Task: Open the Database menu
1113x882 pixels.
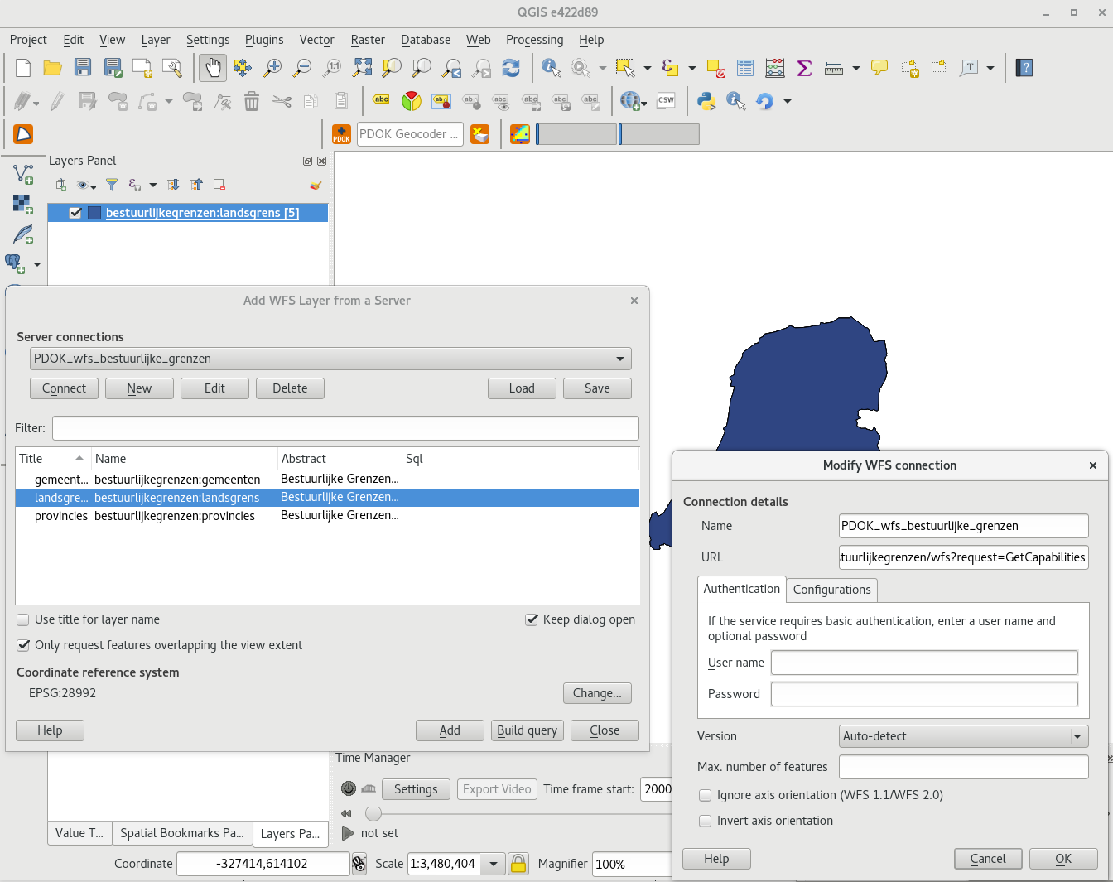Action: (x=426, y=40)
